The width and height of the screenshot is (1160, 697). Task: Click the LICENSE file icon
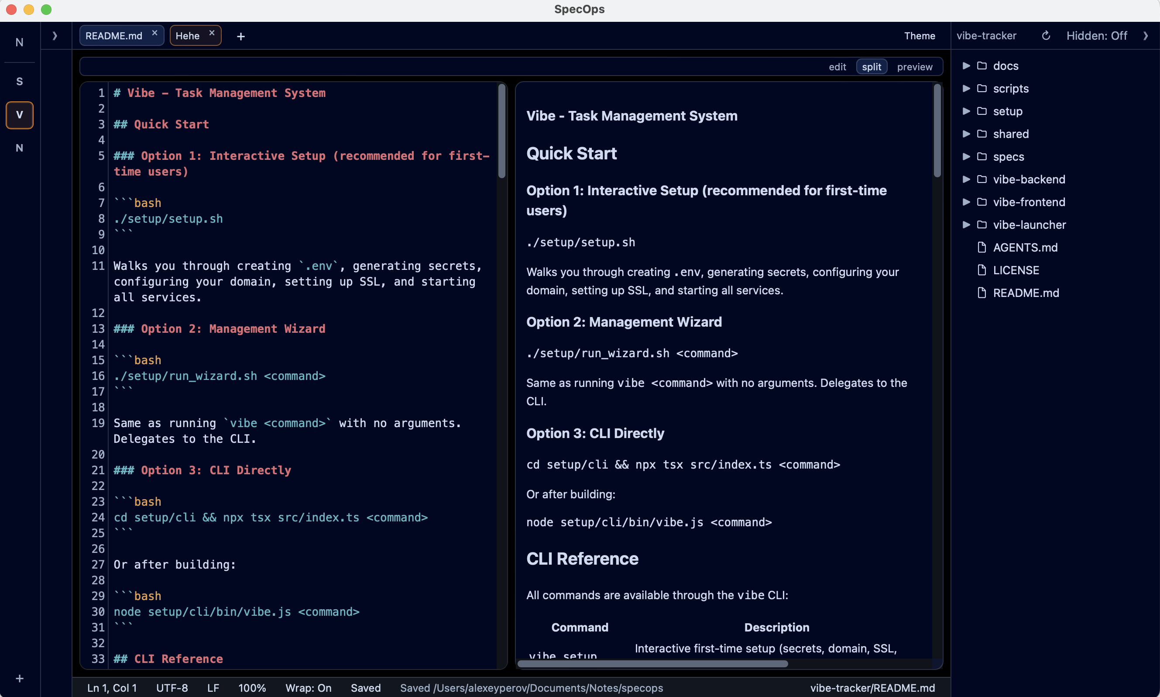point(982,270)
